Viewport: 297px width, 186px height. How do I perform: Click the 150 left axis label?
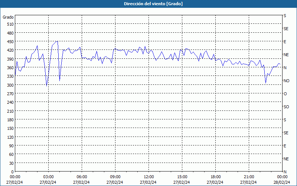pyautogui.click(x=11, y=128)
